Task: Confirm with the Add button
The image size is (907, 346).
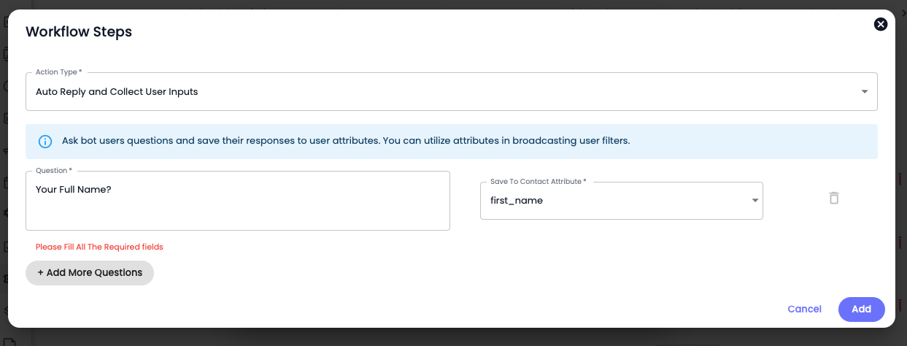Action: 862,309
